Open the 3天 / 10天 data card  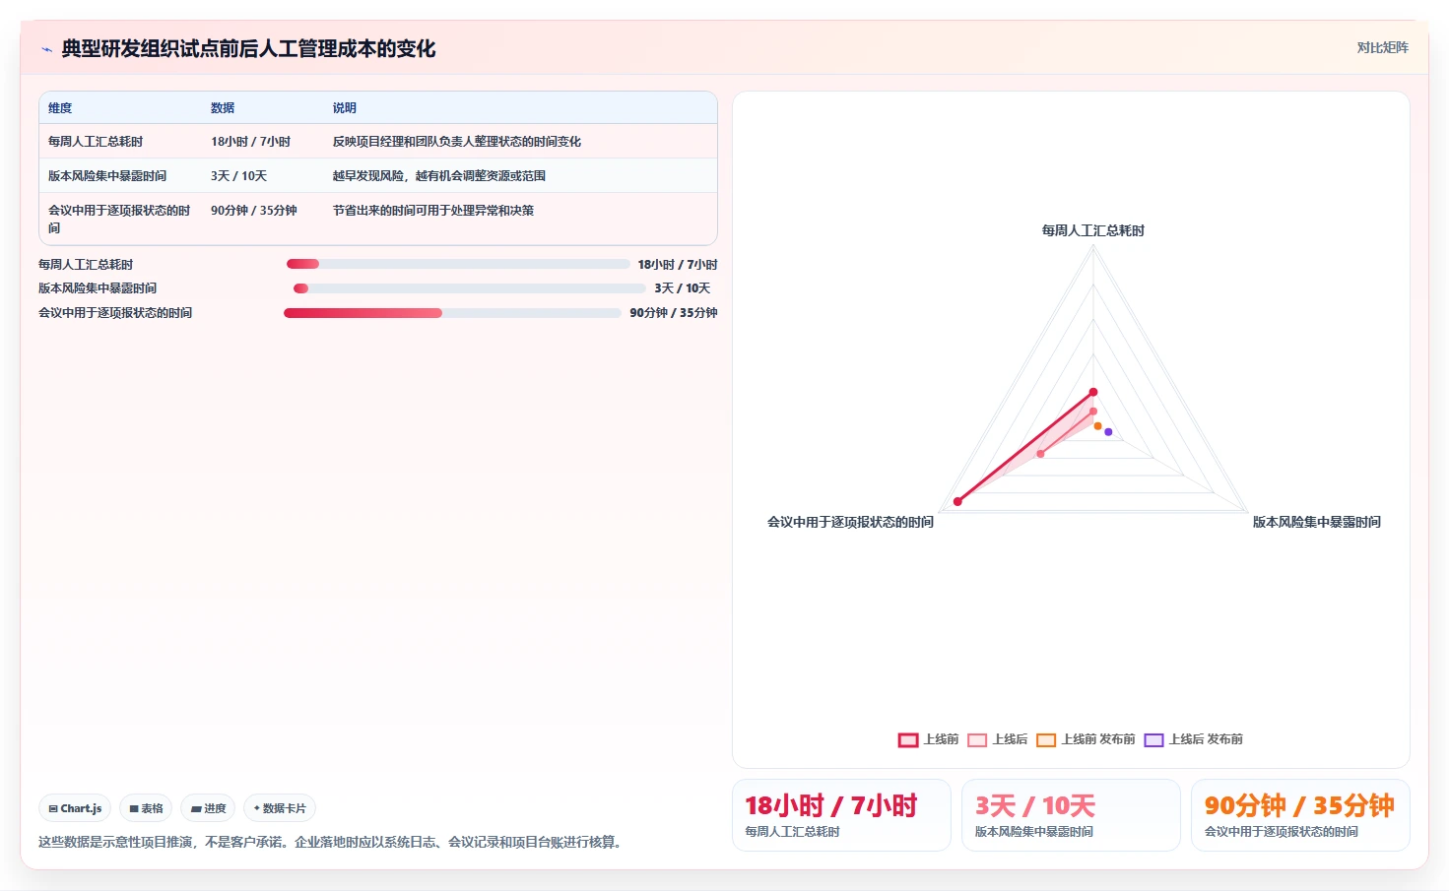pos(1071,815)
